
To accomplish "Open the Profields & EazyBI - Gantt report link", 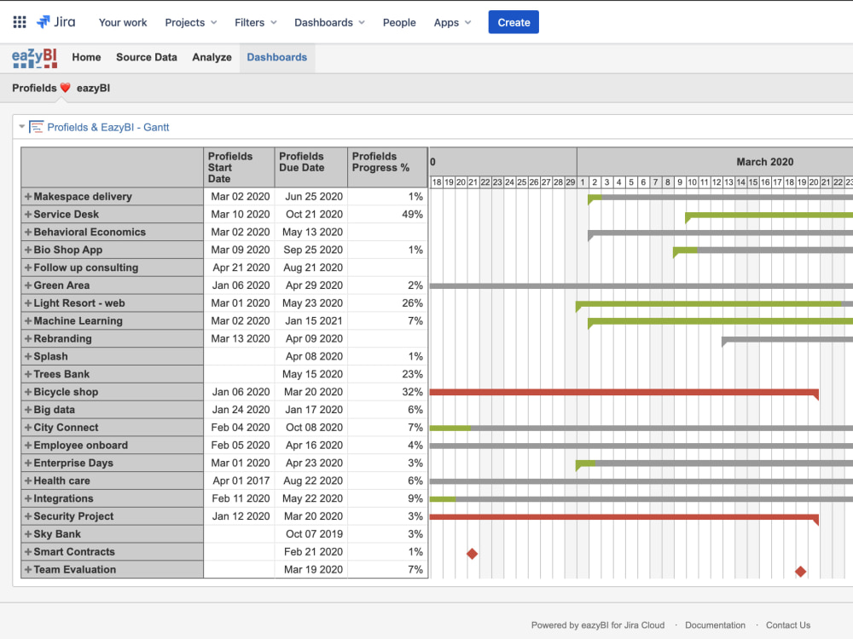I will pos(108,127).
